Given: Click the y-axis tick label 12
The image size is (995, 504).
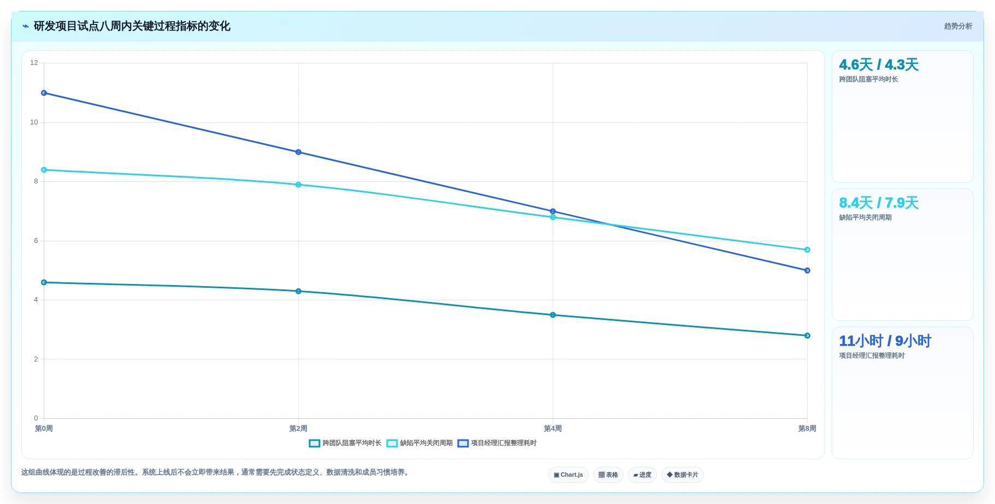Looking at the screenshot, I should pyautogui.click(x=34, y=63).
